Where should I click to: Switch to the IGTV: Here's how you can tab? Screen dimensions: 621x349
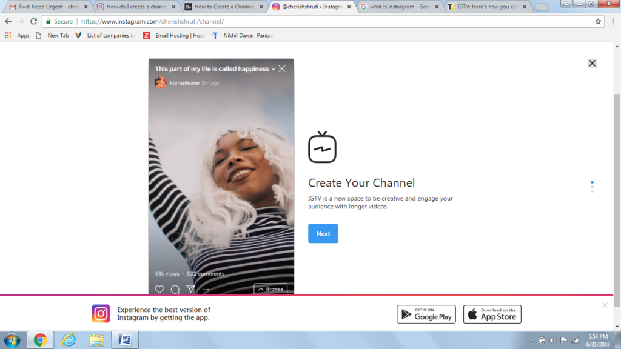(488, 7)
